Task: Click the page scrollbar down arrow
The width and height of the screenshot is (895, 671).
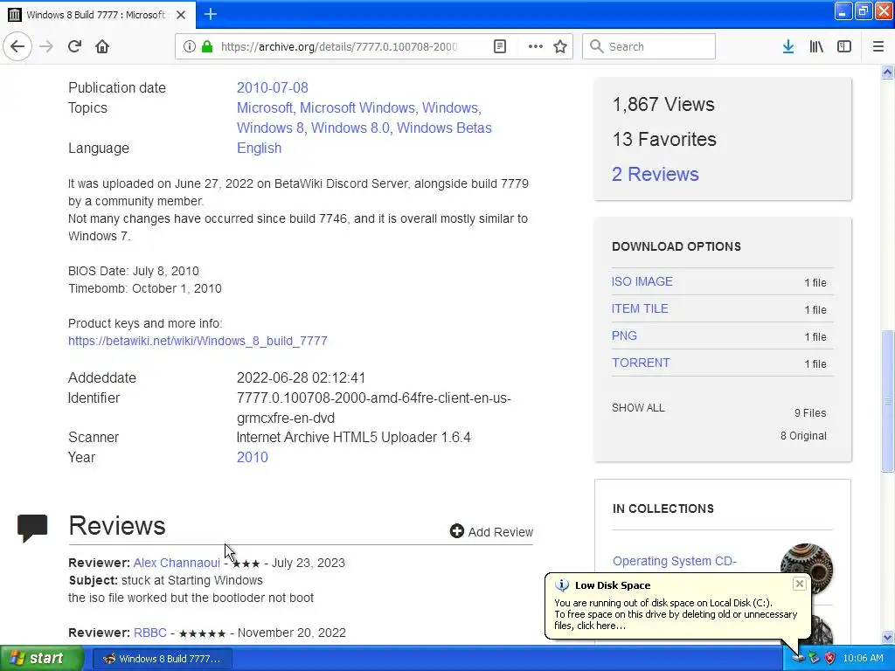Action: coord(887,637)
